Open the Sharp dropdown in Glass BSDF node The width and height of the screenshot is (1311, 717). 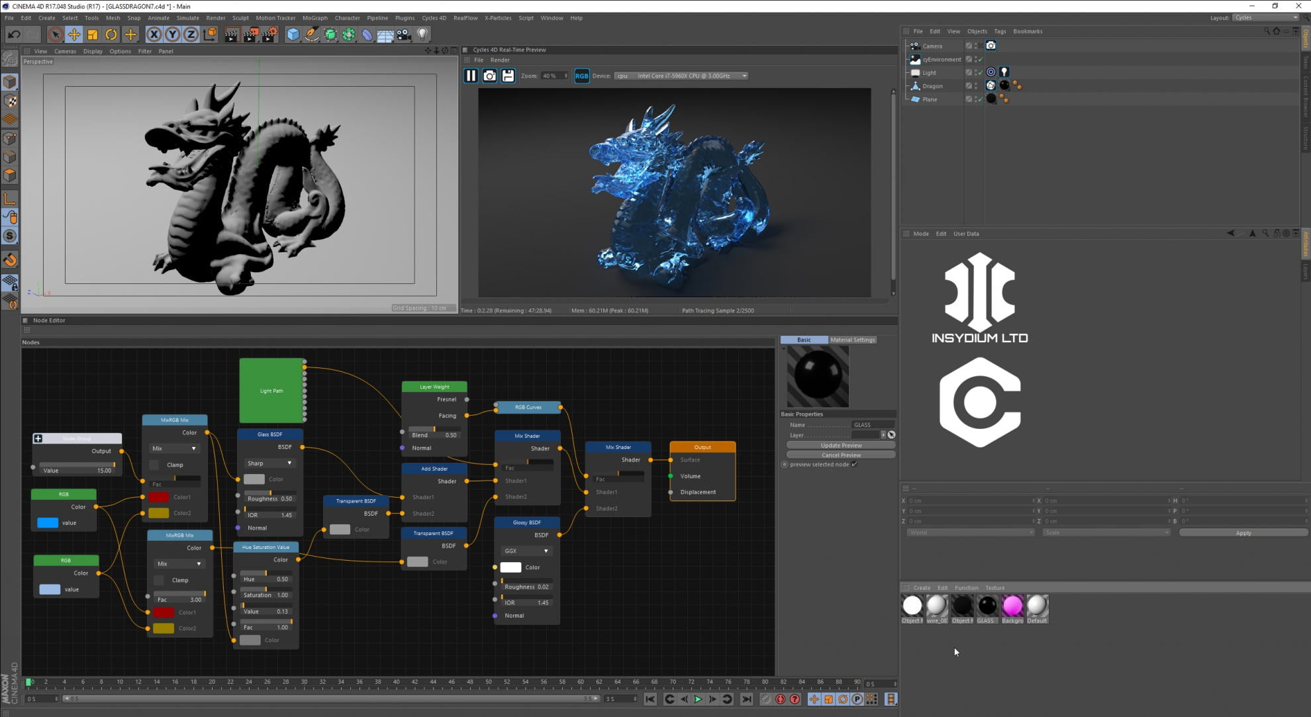[x=269, y=463]
